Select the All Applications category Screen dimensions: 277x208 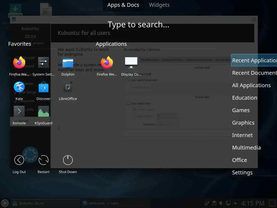coord(251,85)
